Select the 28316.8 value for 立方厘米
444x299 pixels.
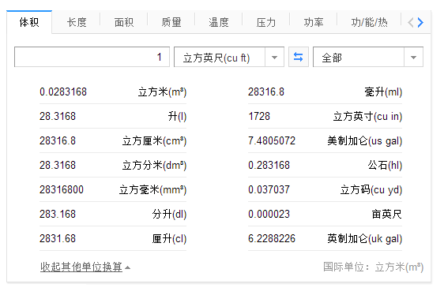pyautogui.click(x=58, y=141)
